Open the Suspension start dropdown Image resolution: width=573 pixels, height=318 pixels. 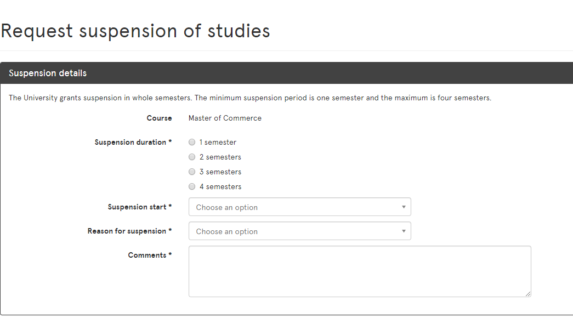[x=299, y=207]
